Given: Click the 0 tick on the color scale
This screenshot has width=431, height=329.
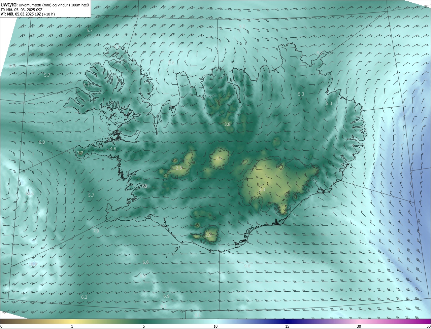Looking at the screenshot, I should [1, 326].
